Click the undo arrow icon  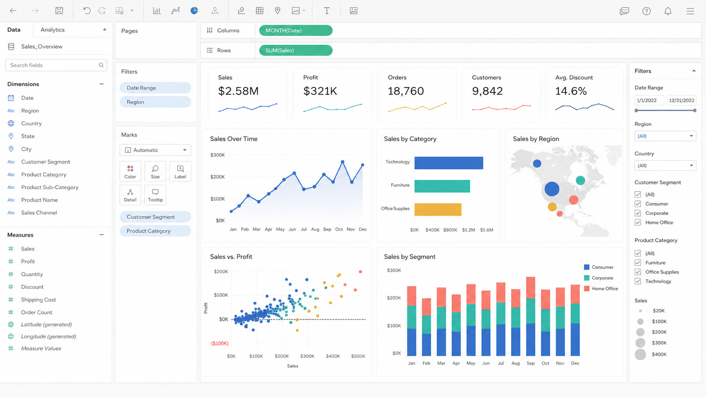[x=87, y=11]
